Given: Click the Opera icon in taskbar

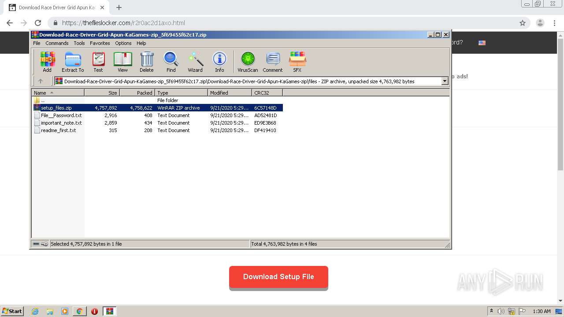Looking at the screenshot, I should point(94,311).
